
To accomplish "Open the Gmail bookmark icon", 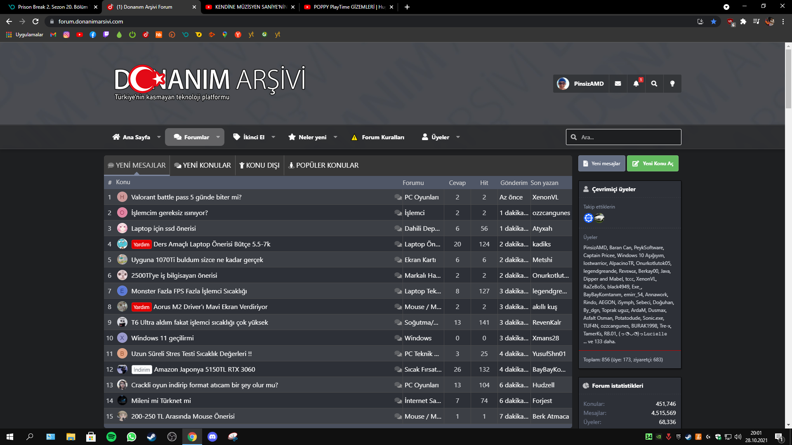I will coord(53,35).
